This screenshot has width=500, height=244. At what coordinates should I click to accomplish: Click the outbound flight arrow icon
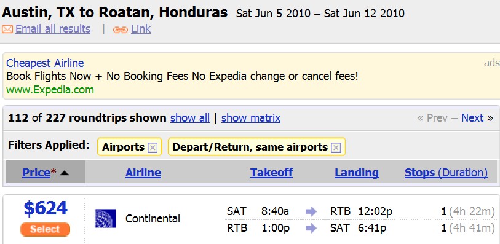point(311,211)
